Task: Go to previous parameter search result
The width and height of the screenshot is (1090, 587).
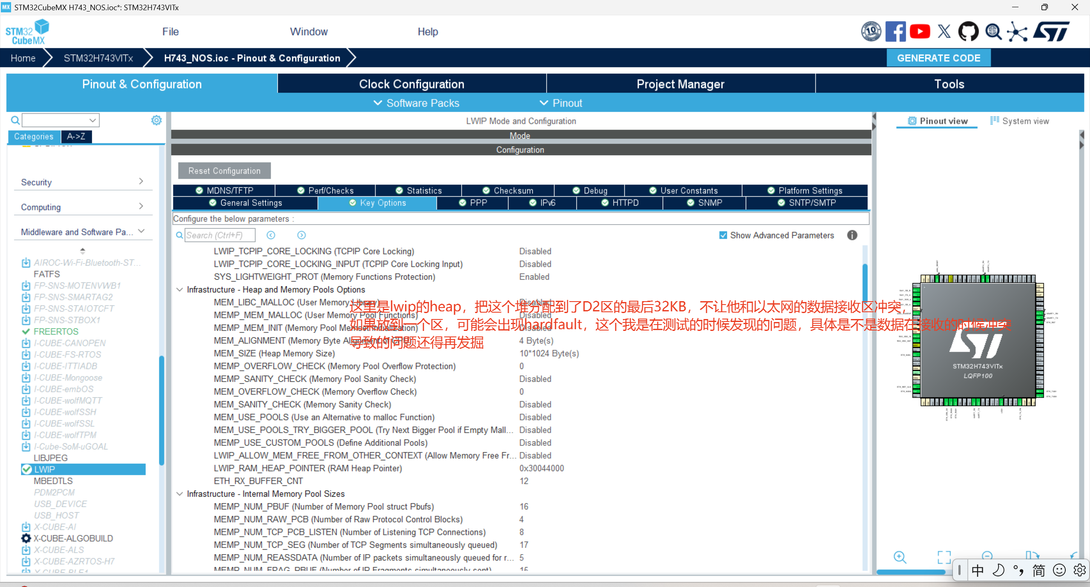Action: 271,235
